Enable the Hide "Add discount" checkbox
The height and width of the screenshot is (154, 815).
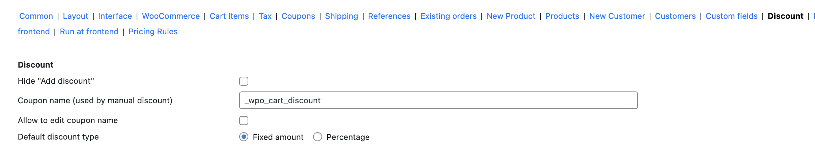coord(244,81)
